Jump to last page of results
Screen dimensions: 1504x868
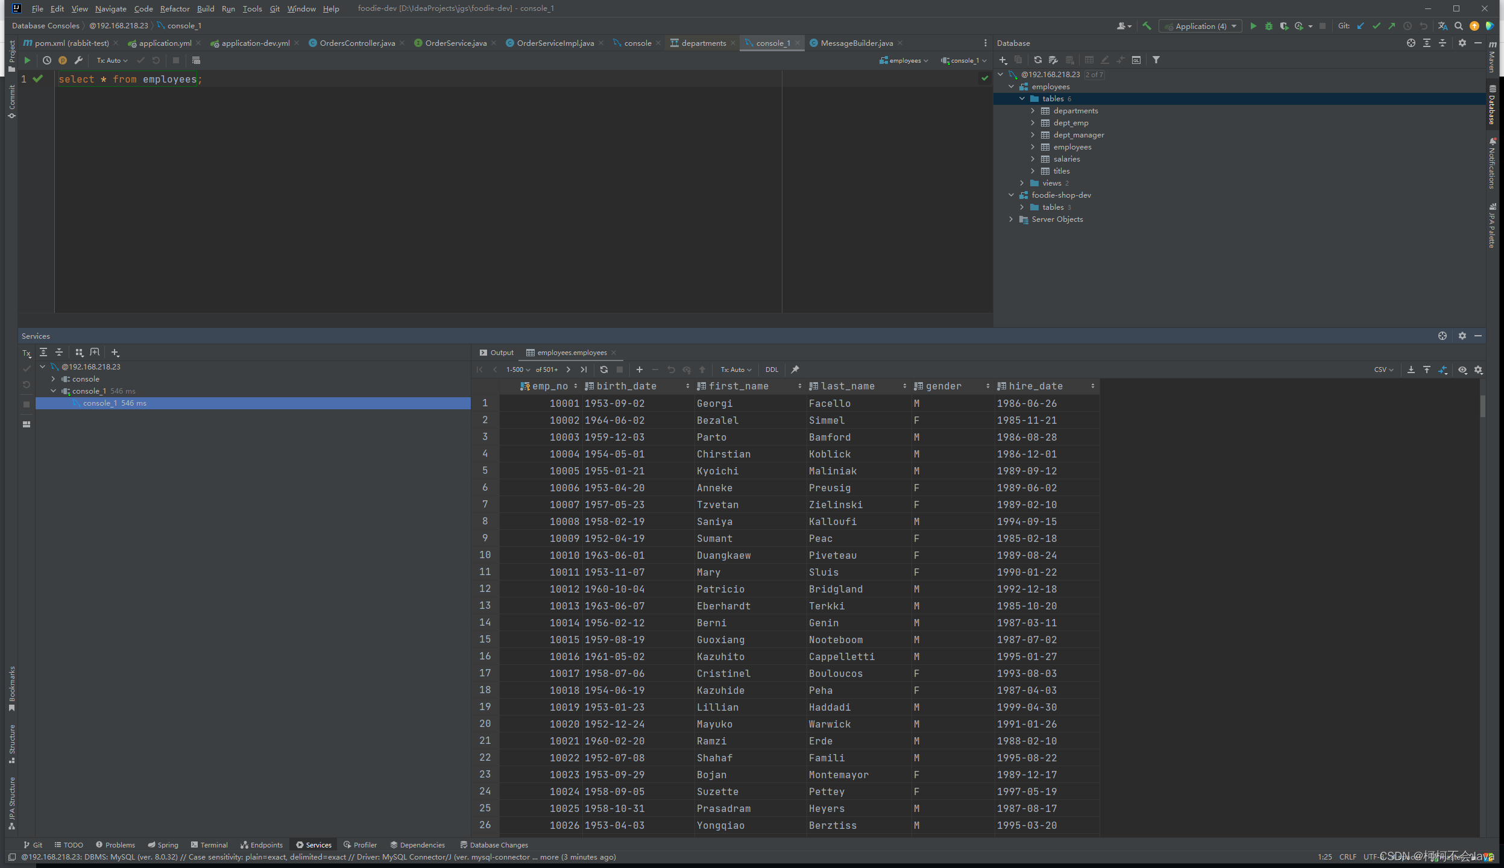pyautogui.click(x=584, y=370)
